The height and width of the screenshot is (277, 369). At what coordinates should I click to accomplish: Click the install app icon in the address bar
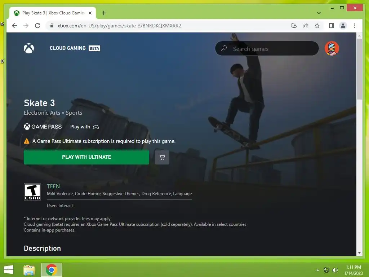click(x=294, y=26)
